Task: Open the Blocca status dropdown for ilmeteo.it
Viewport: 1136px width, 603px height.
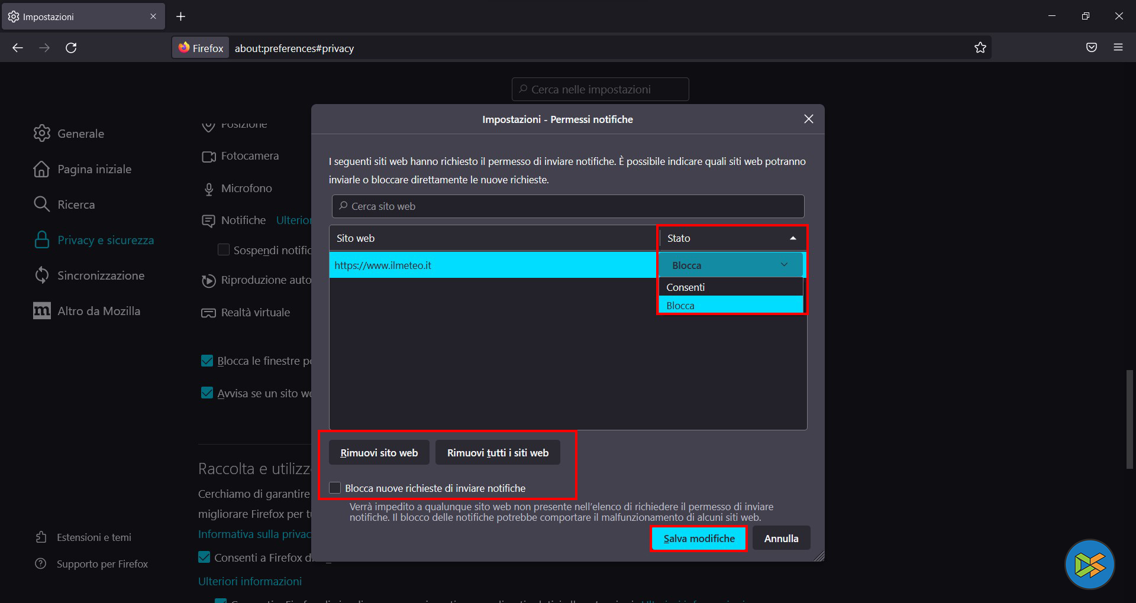Action: [x=731, y=265]
